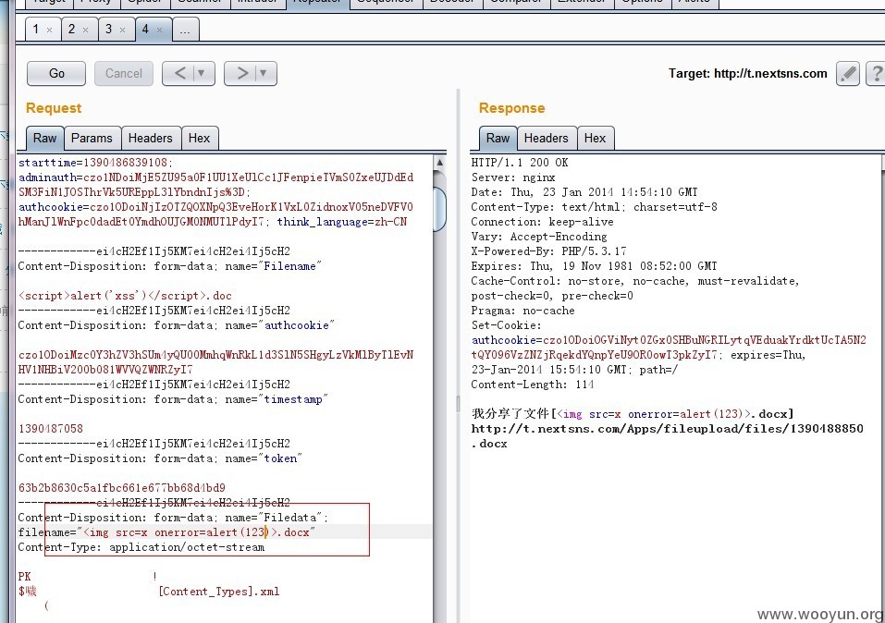
Task: Select Repeater tab 4
Action: [145, 29]
